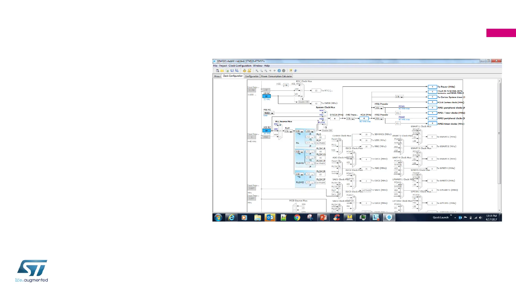Open the Window menu

[x=258, y=66]
